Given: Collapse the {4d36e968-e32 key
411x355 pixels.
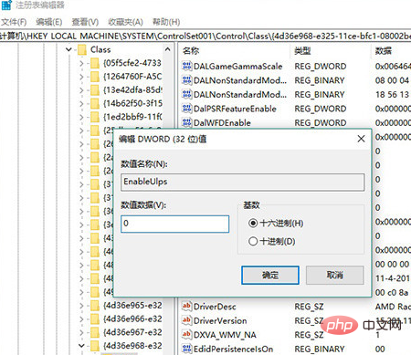Looking at the screenshot, I should [x=81, y=346].
